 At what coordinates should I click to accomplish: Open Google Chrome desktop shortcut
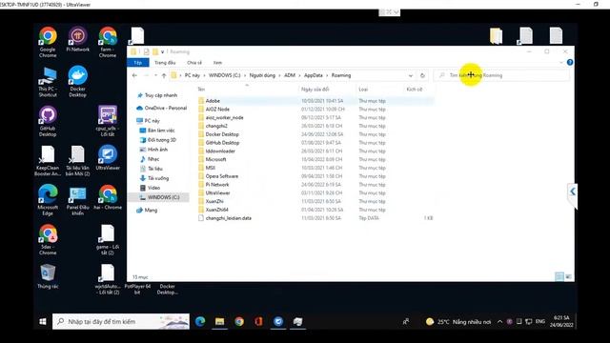pyautogui.click(x=48, y=42)
